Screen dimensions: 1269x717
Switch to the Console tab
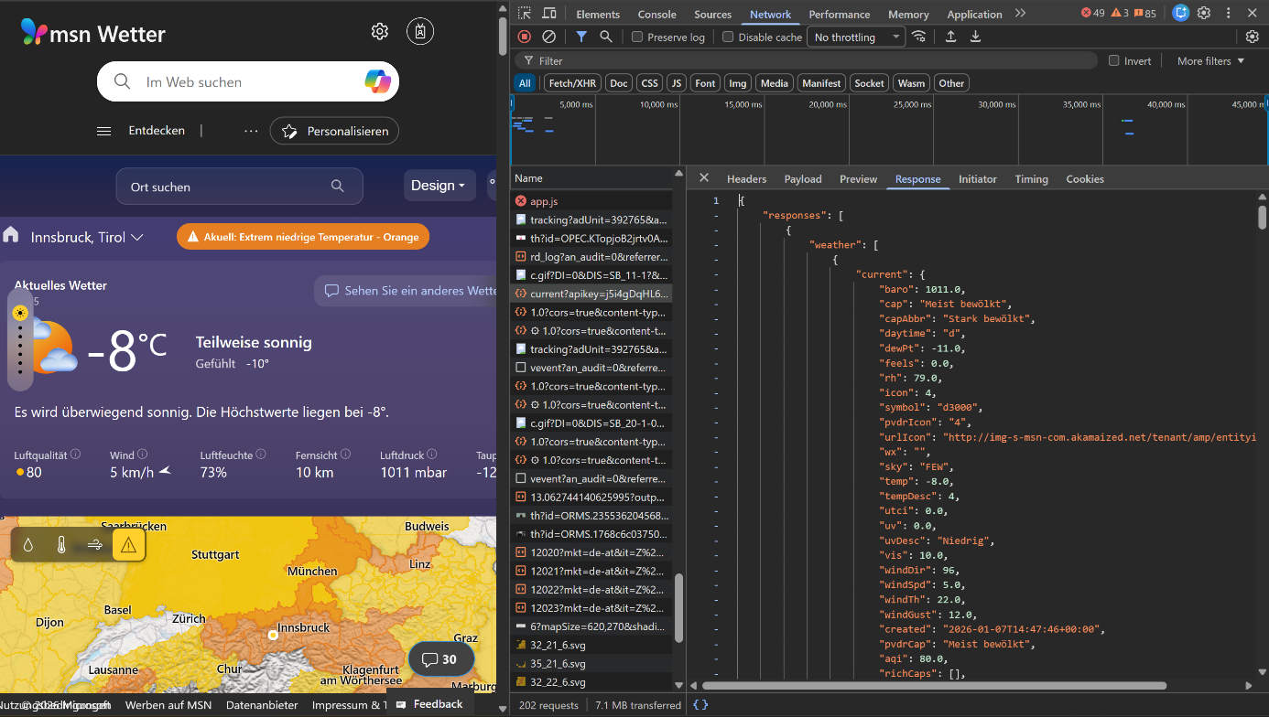click(x=656, y=14)
